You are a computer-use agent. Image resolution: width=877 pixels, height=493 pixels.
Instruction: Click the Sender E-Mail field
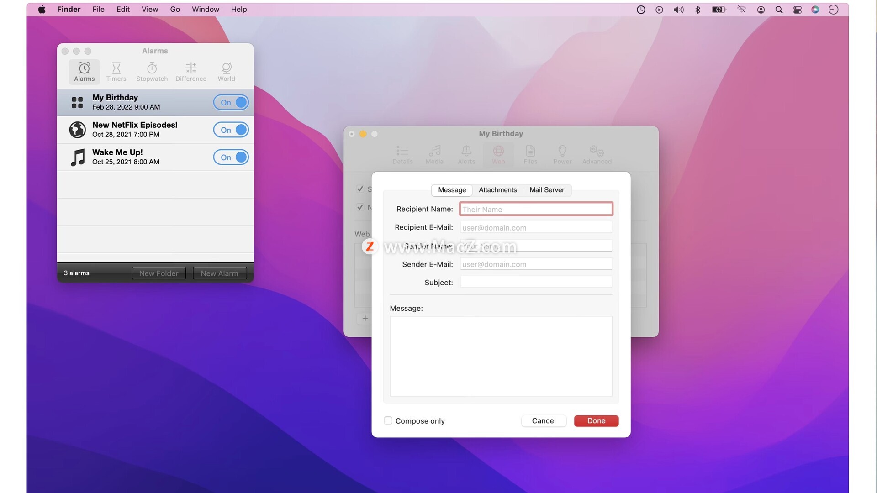(536, 264)
